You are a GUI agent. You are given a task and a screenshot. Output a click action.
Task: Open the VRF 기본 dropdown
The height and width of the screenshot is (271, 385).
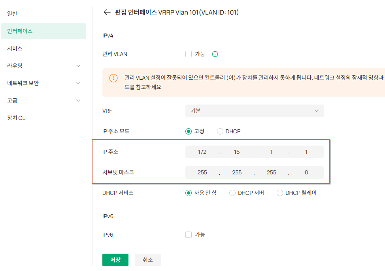(x=255, y=111)
